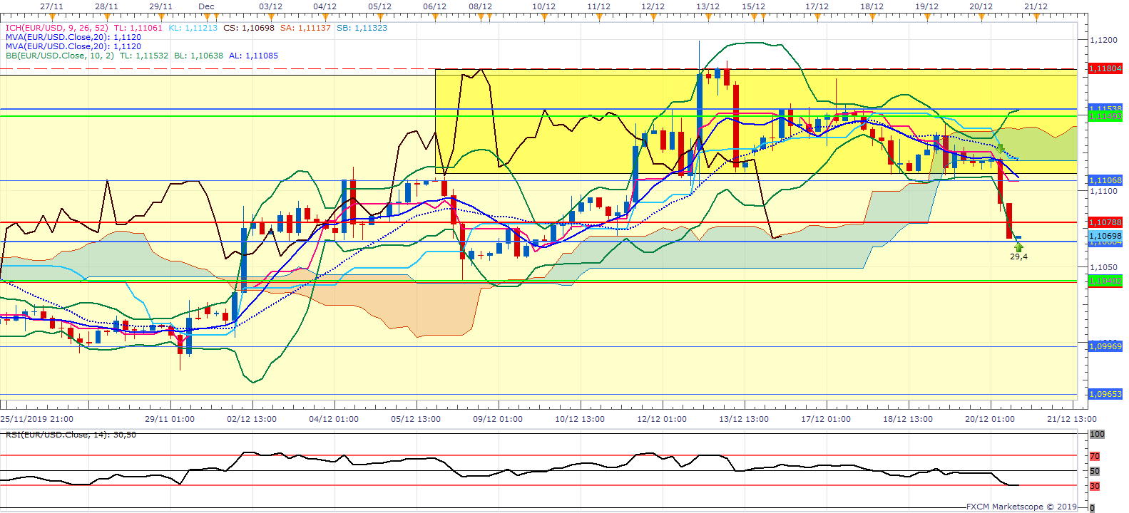Select the blue 1,11068 price label
This screenshot has height=513, width=1129.
point(1105,180)
